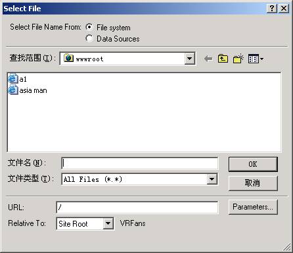The height and width of the screenshot is (253, 293).
Task: Select the asia man file icon
Action: (x=13, y=90)
